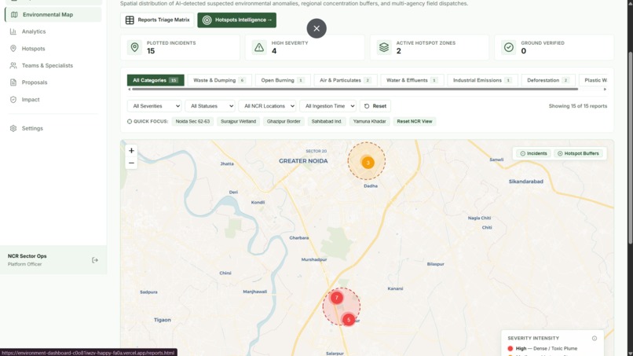Open Reports Triage Matrix
The height and width of the screenshot is (356, 633).
coord(157,20)
